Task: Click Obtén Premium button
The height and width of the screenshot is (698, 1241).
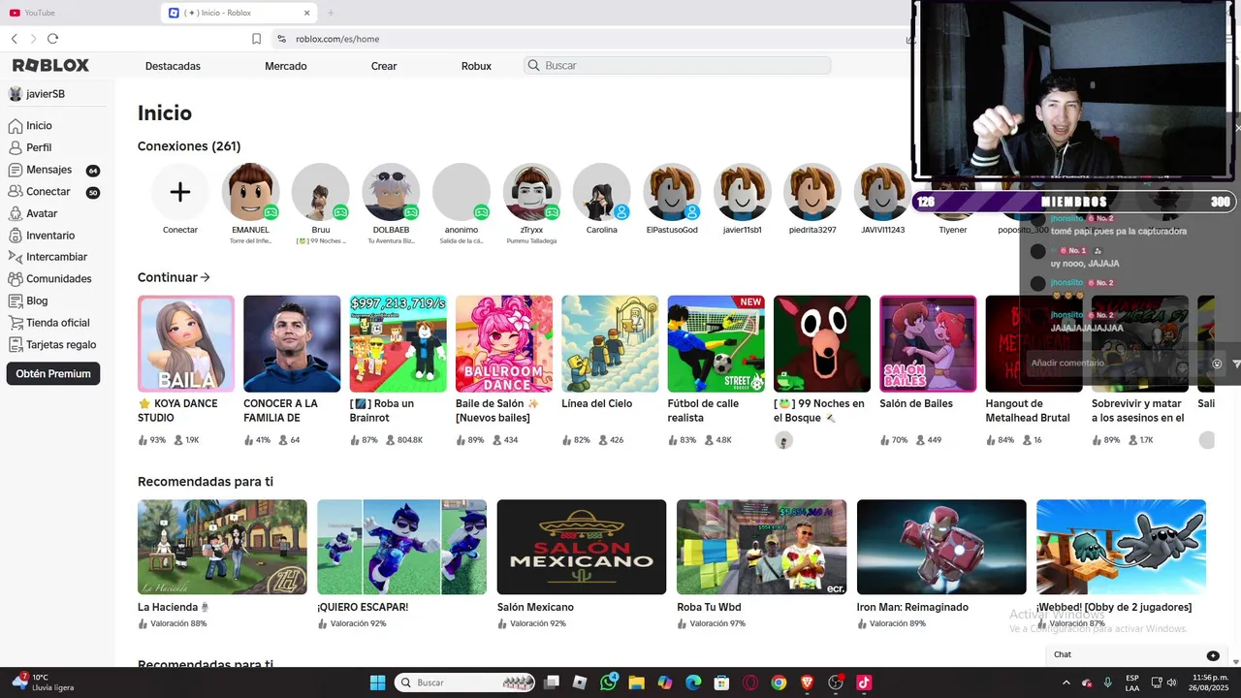Action: coord(53,373)
